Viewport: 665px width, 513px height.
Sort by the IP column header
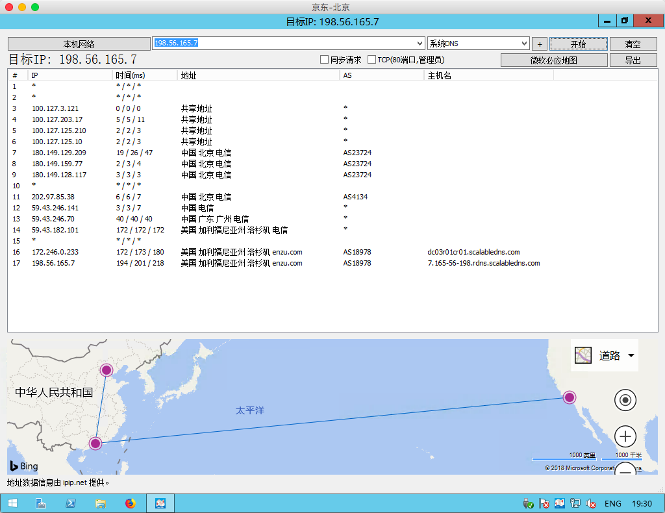70,75
